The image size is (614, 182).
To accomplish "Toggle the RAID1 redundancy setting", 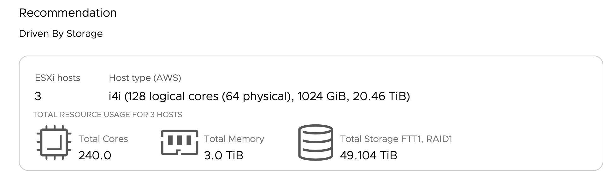I will [x=440, y=139].
